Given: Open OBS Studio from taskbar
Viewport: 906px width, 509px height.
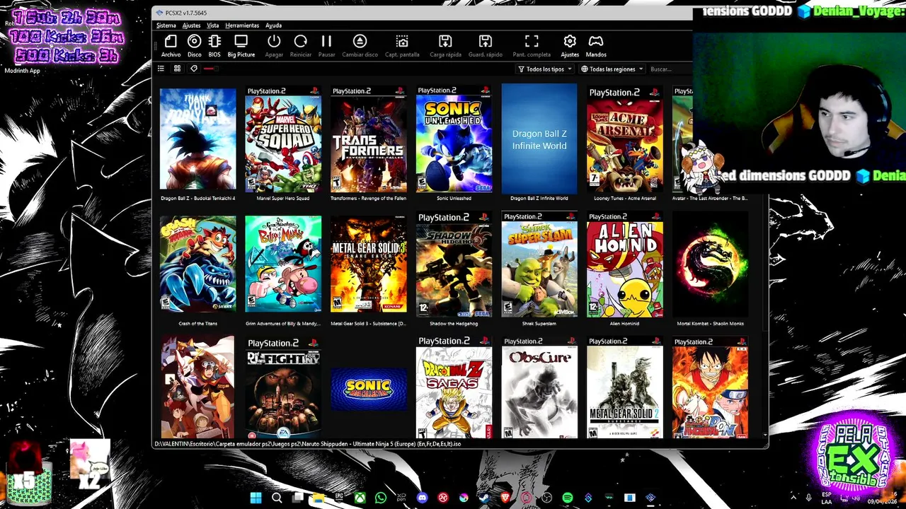Looking at the screenshot, I should pyautogui.click(x=547, y=498).
